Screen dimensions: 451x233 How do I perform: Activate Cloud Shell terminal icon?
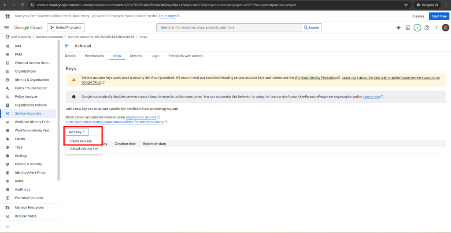tap(408, 28)
